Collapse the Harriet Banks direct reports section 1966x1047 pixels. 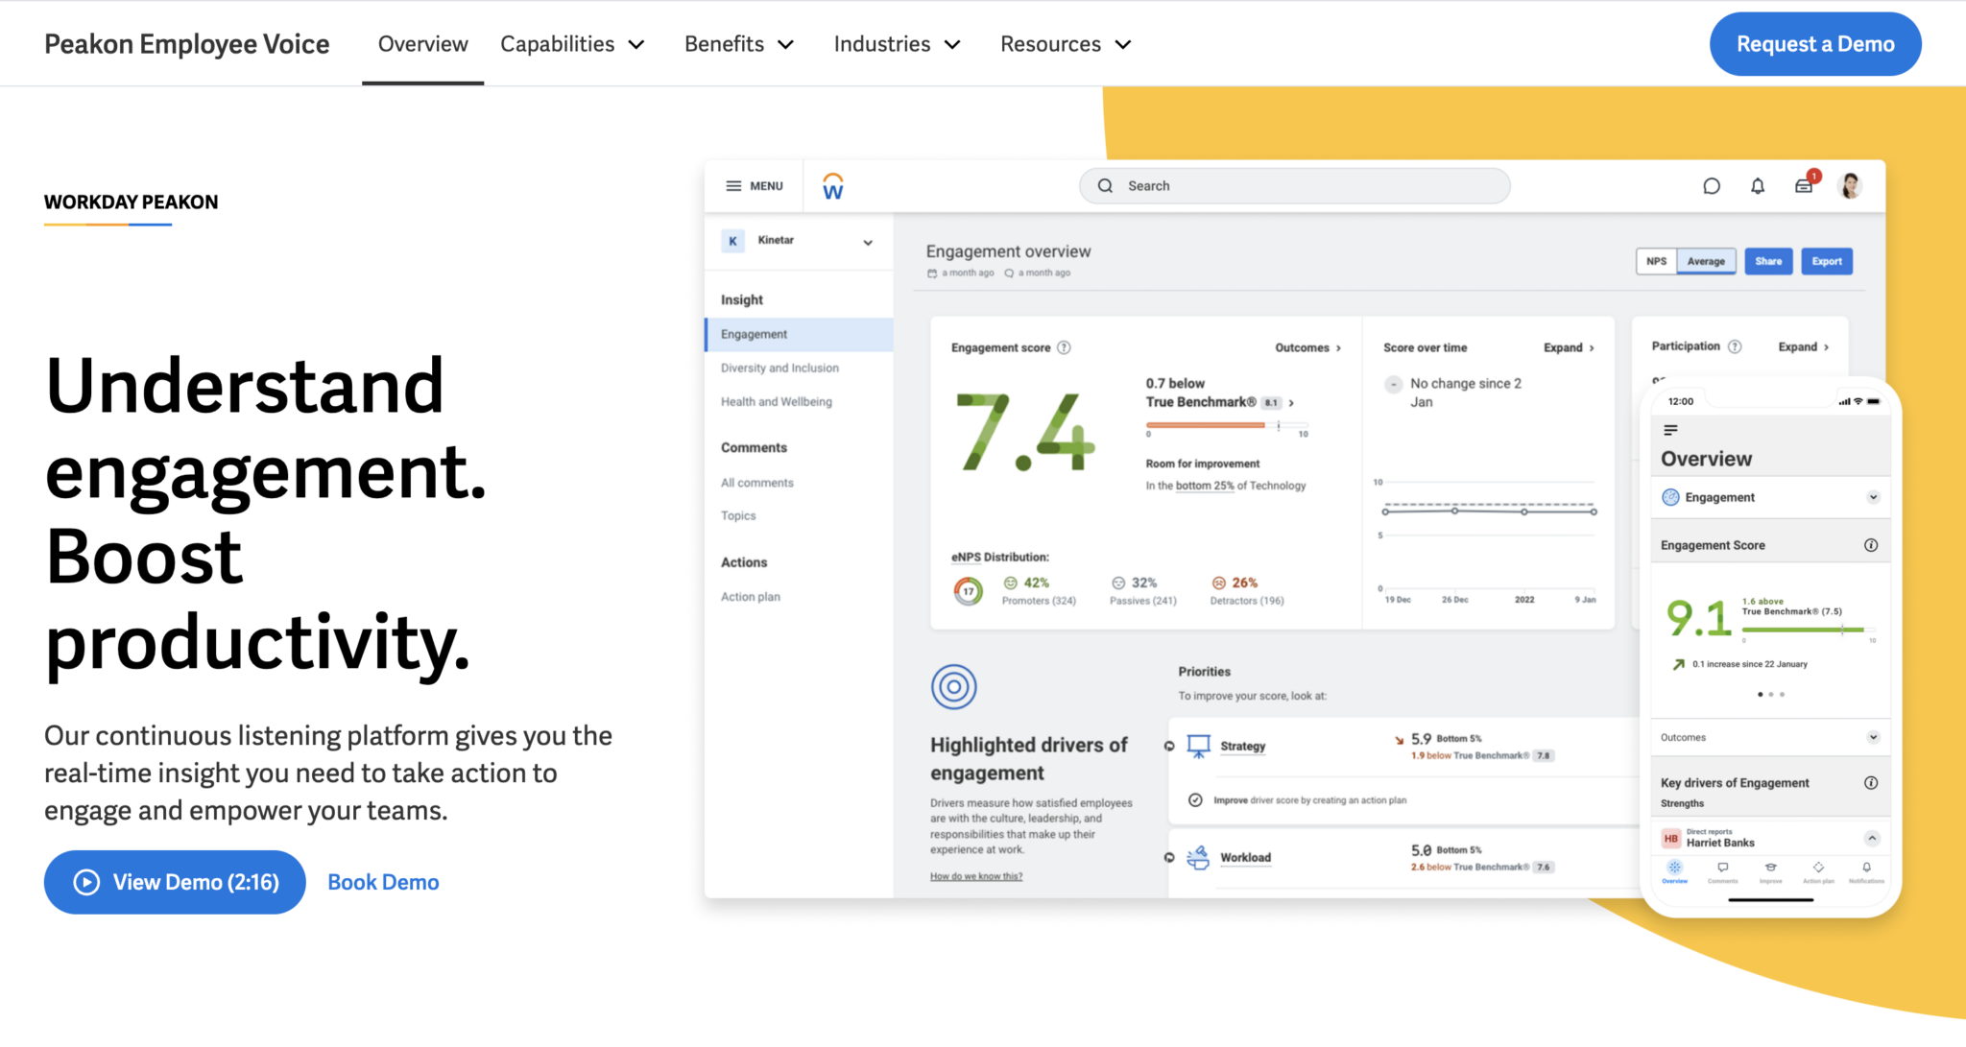[1873, 836]
